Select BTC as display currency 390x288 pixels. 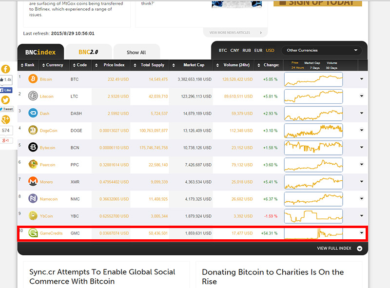point(223,50)
